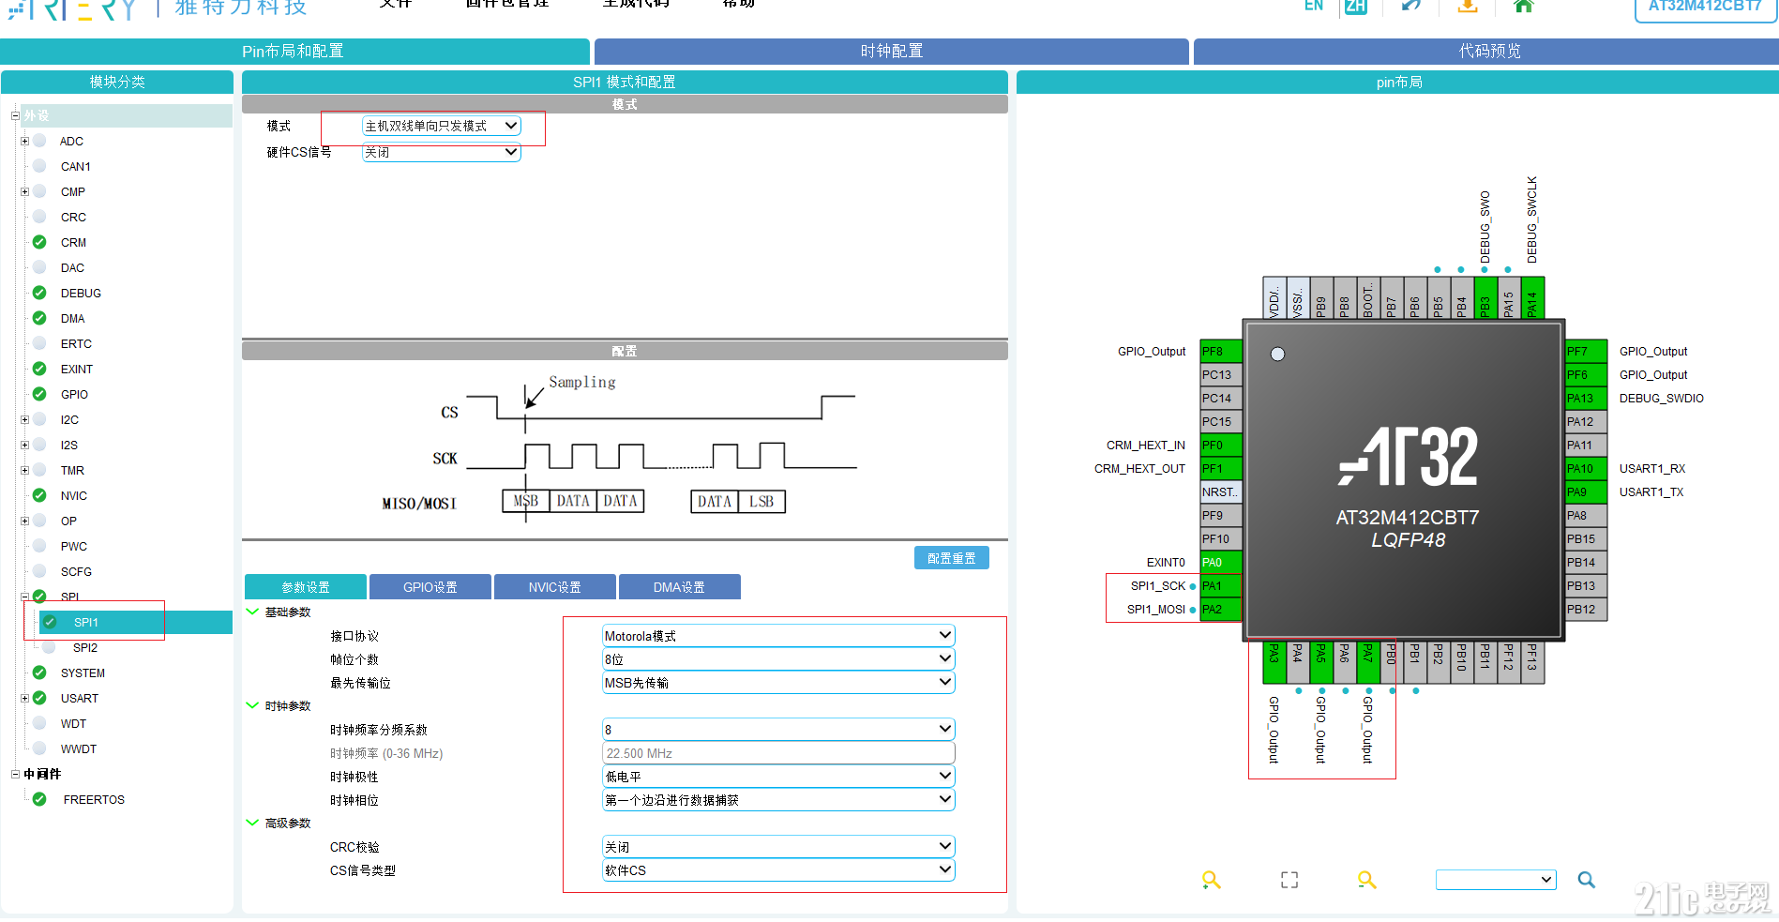Viewport: 1779px width, 922px height.
Task: Open the 最先传输位 MSB先传输 dropdown
Action: 778,683
